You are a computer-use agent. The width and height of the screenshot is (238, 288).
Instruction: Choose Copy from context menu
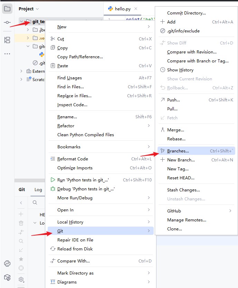click(101, 48)
